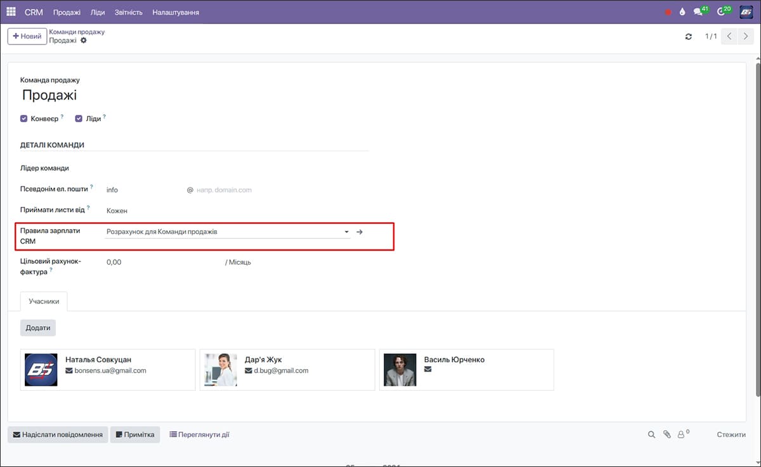Click the refresh icon beside the pager
761x467 pixels.
click(689, 37)
